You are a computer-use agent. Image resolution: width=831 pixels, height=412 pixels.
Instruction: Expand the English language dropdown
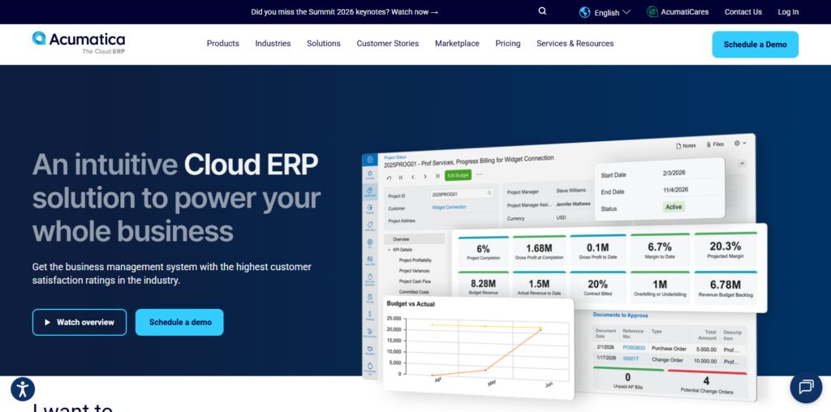coord(612,12)
